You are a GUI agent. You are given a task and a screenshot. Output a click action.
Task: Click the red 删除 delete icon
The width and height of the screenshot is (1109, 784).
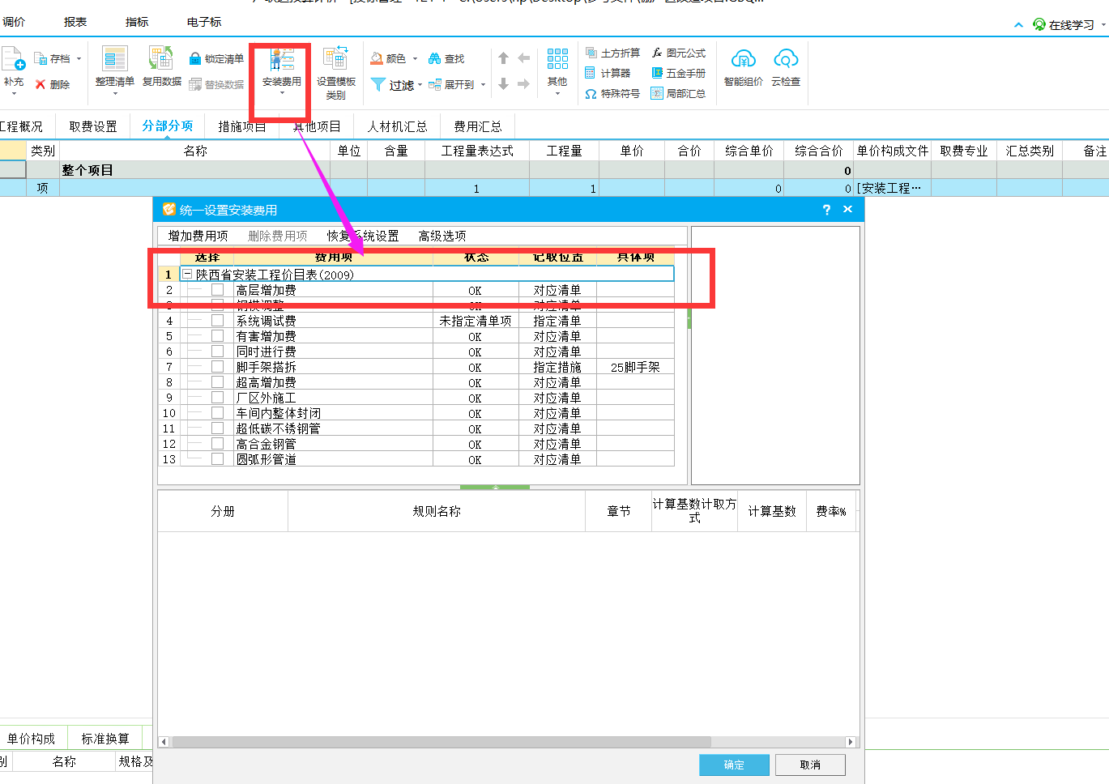(41, 84)
